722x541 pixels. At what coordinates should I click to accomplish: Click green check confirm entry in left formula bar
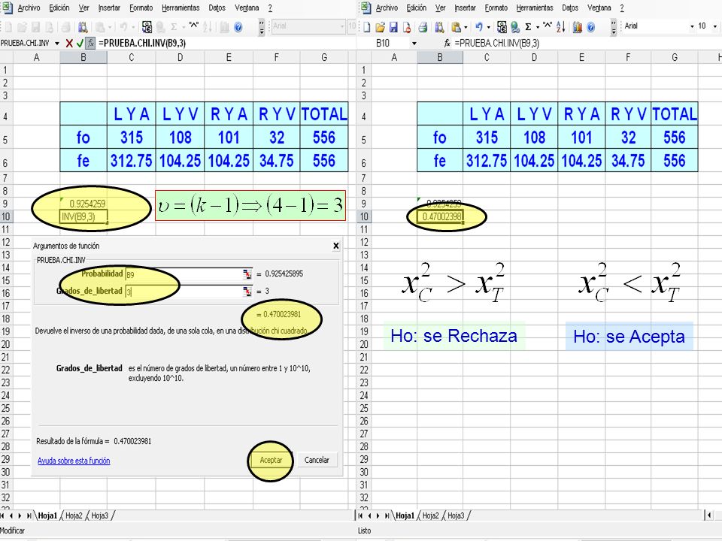(80, 44)
